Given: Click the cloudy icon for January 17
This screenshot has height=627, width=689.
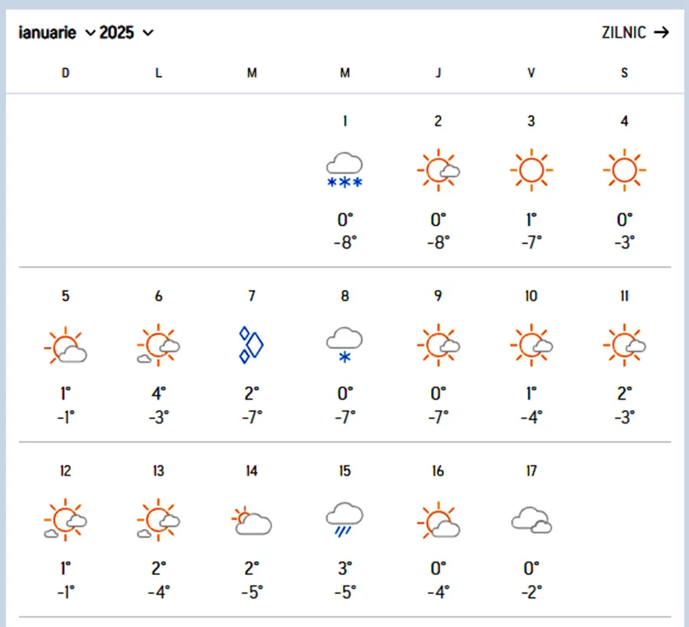Looking at the screenshot, I should pyautogui.click(x=531, y=520).
